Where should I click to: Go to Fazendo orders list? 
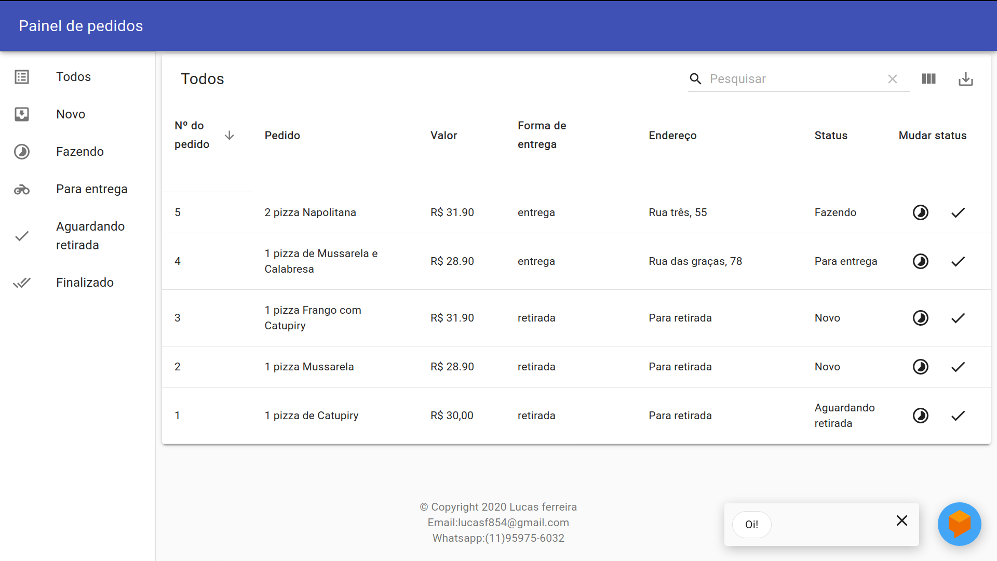79,152
